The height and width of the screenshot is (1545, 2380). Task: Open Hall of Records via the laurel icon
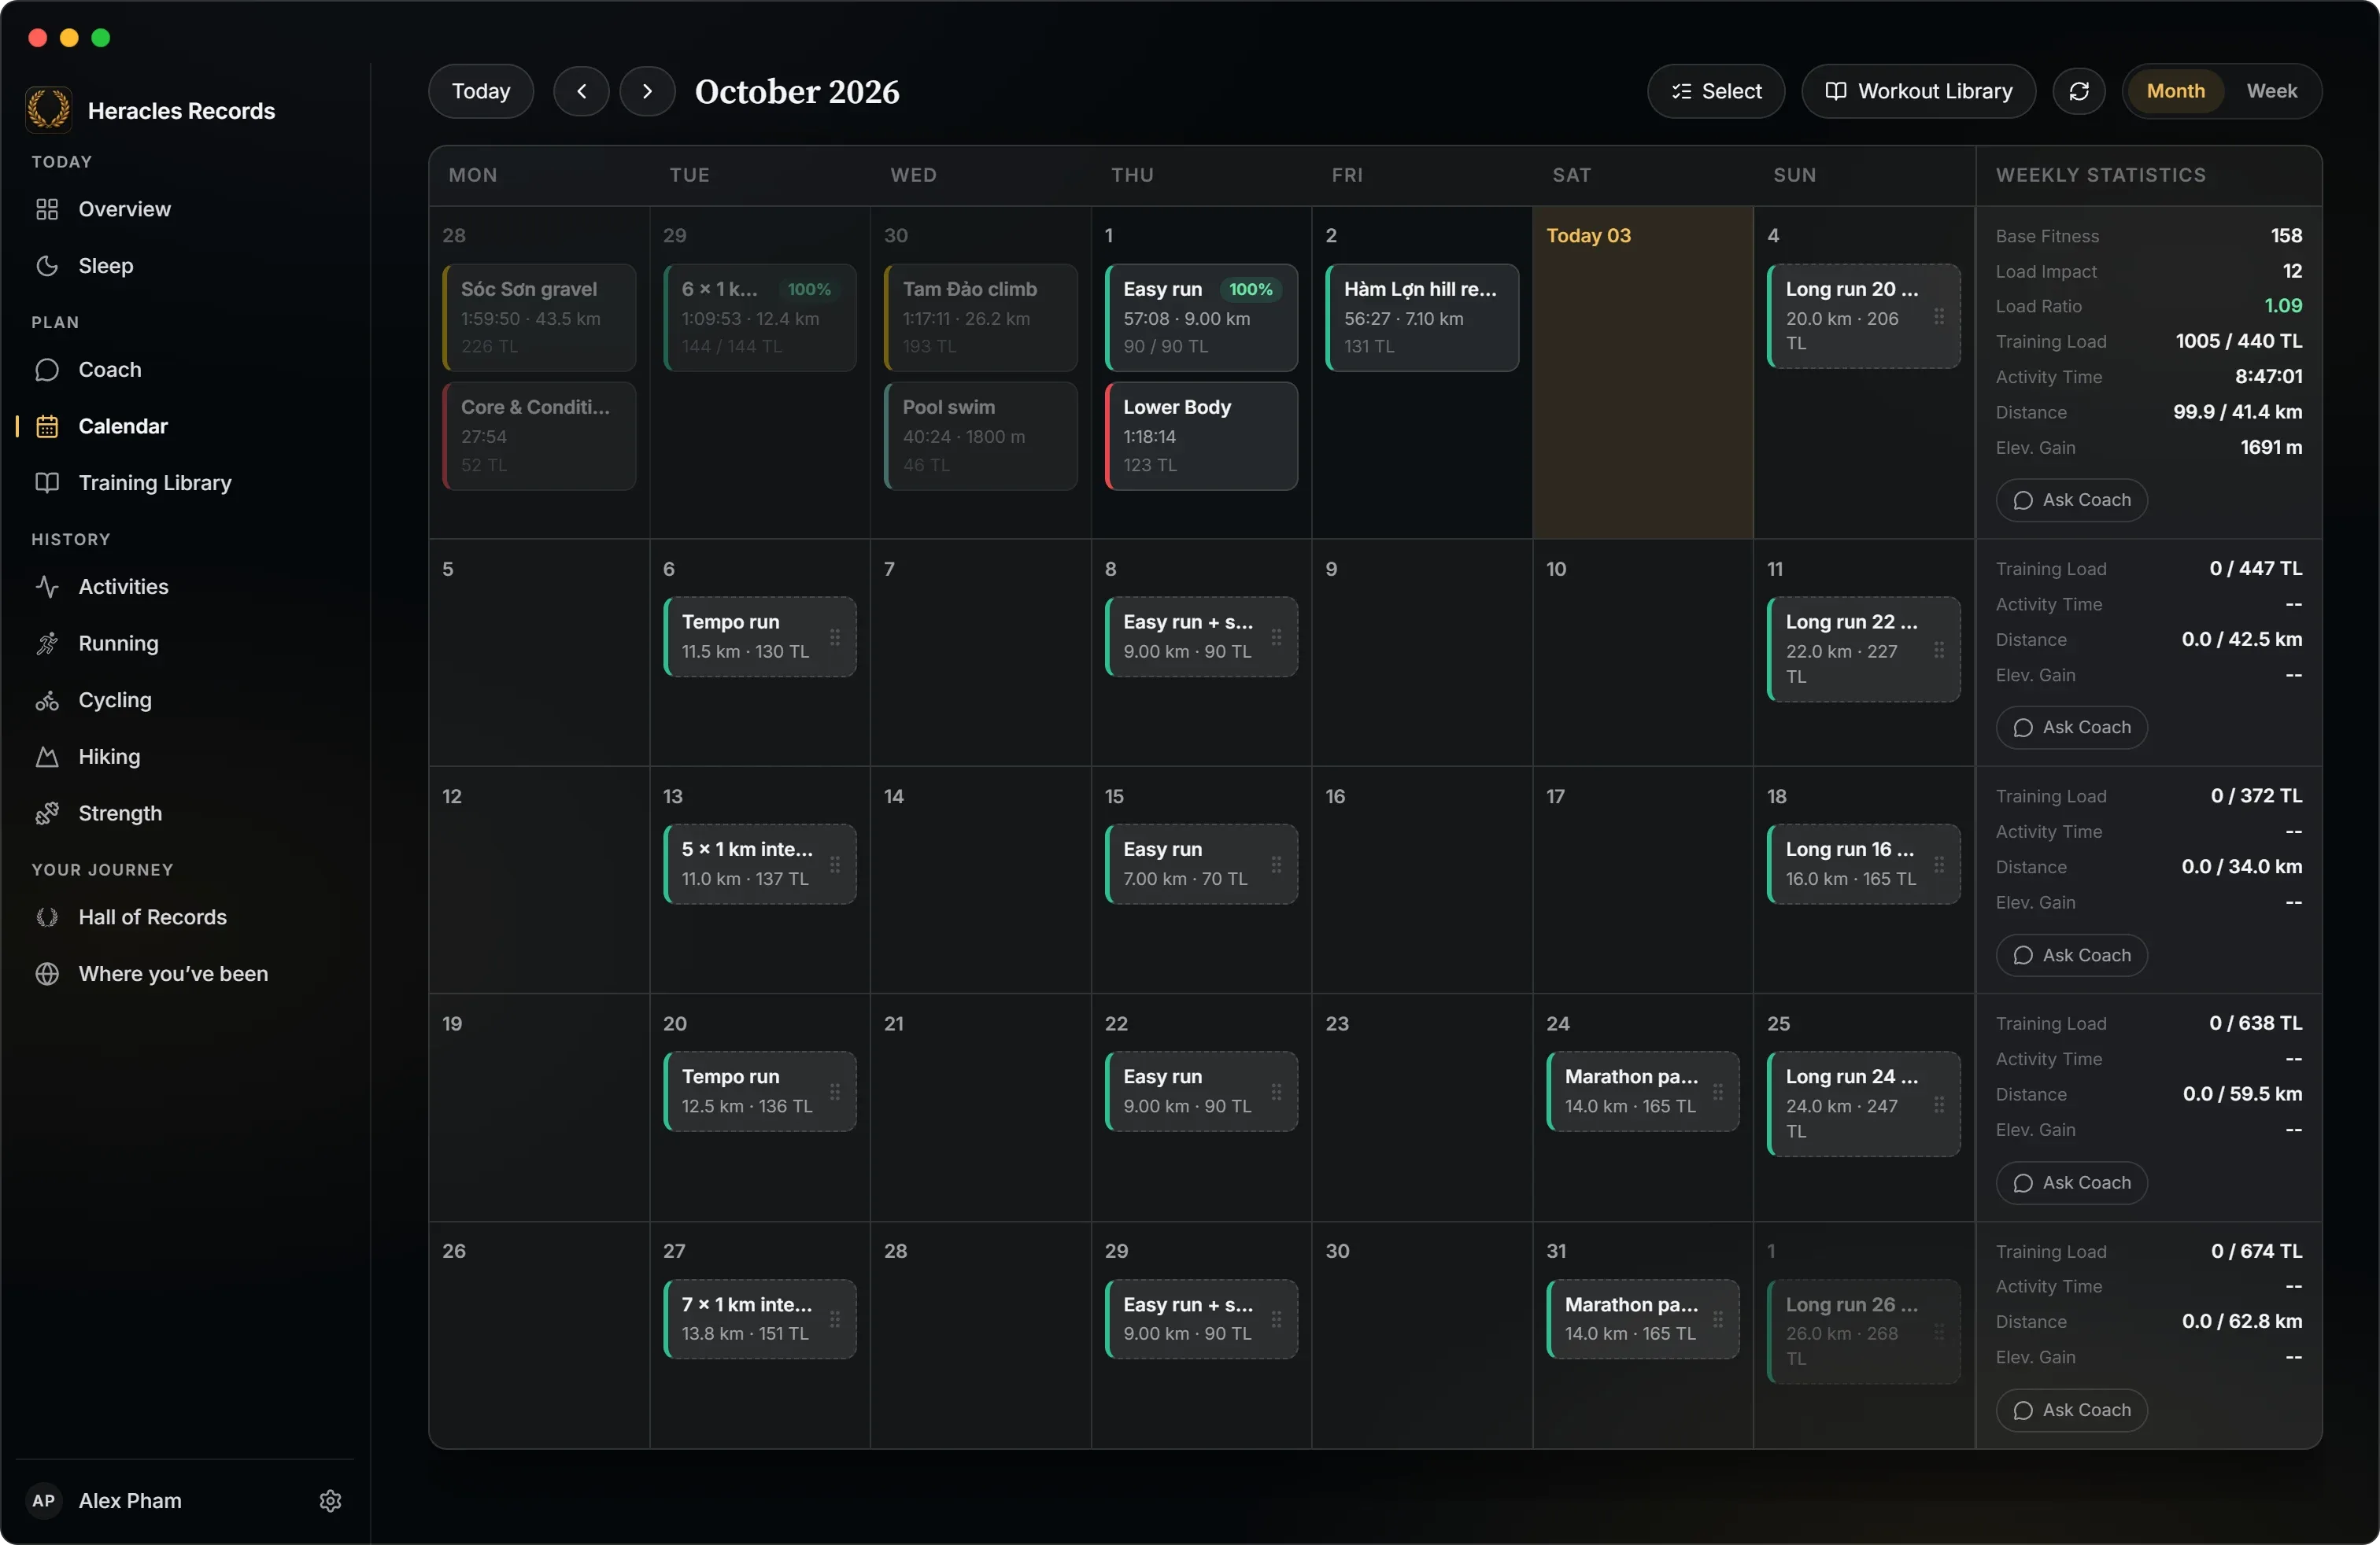coord(47,917)
